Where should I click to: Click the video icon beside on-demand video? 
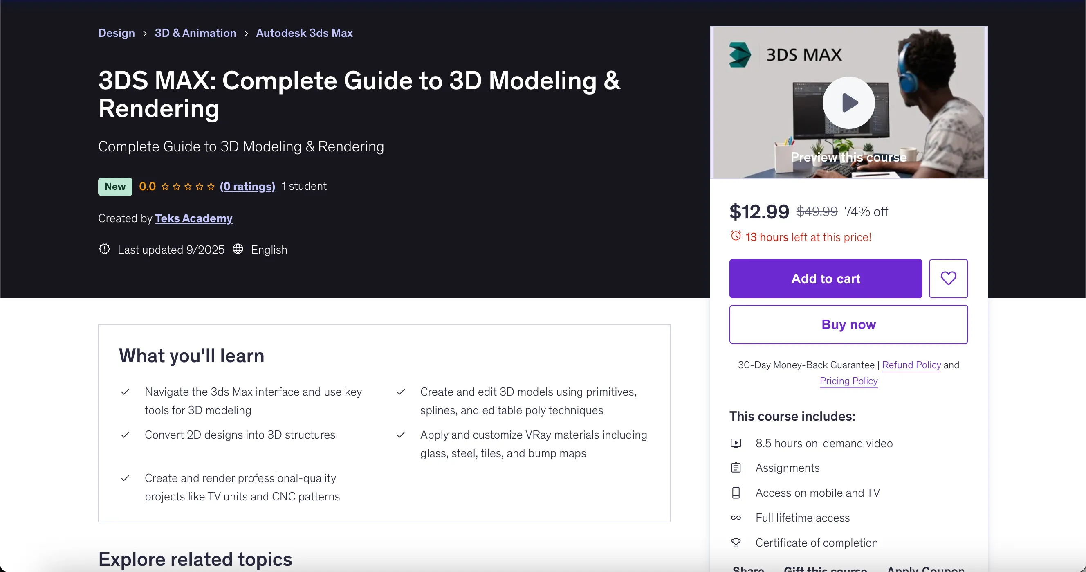[736, 443]
